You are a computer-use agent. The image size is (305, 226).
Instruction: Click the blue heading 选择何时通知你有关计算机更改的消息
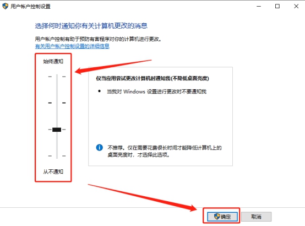tap(91, 26)
